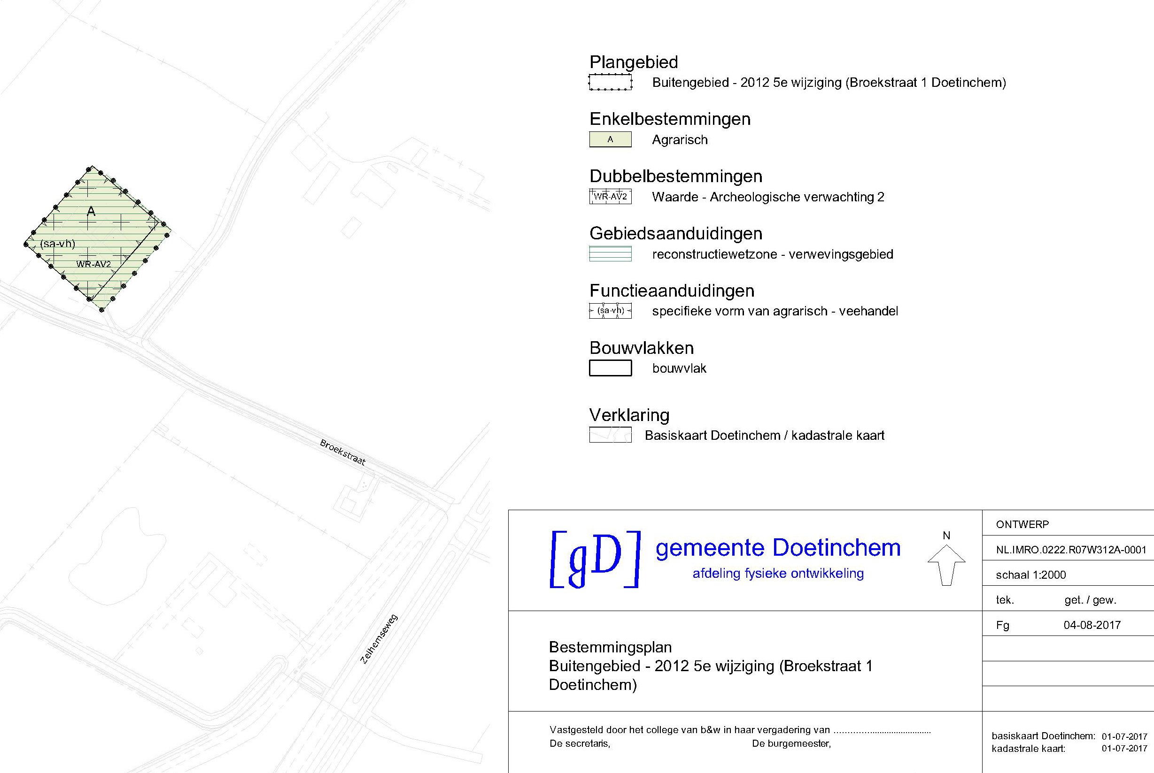1154x773 pixels.
Task: Click the reconstructiewetzone striped legend swatch
Action: 610,253
